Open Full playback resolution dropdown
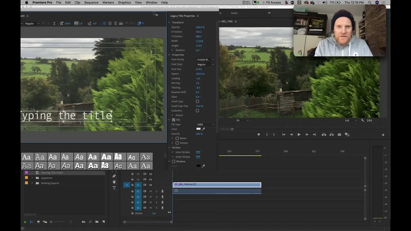 click(x=351, y=121)
